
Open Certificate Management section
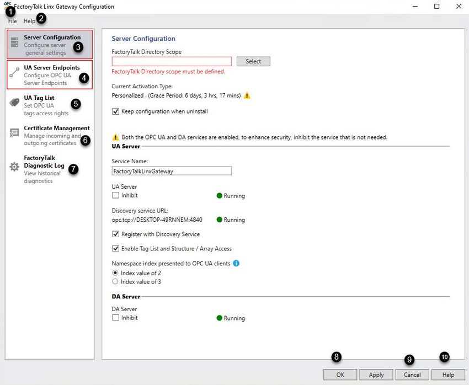(x=50, y=135)
